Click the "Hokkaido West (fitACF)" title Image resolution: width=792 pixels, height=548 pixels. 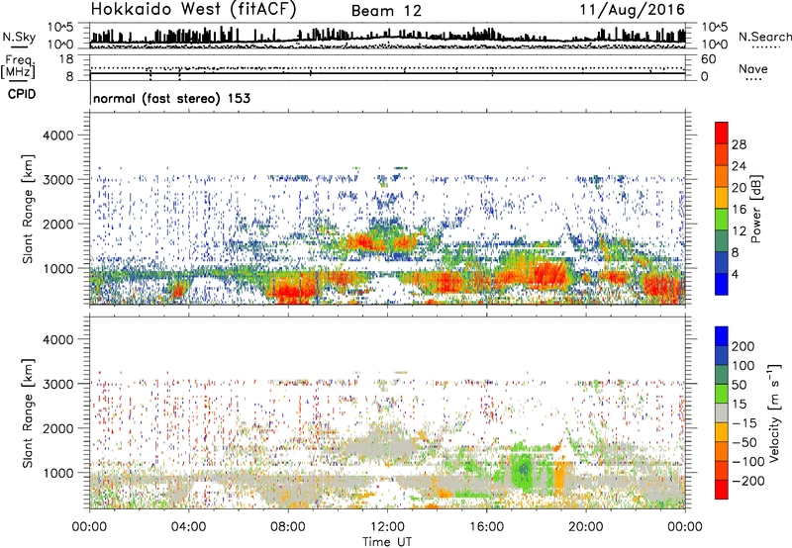click(x=193, y=10)
